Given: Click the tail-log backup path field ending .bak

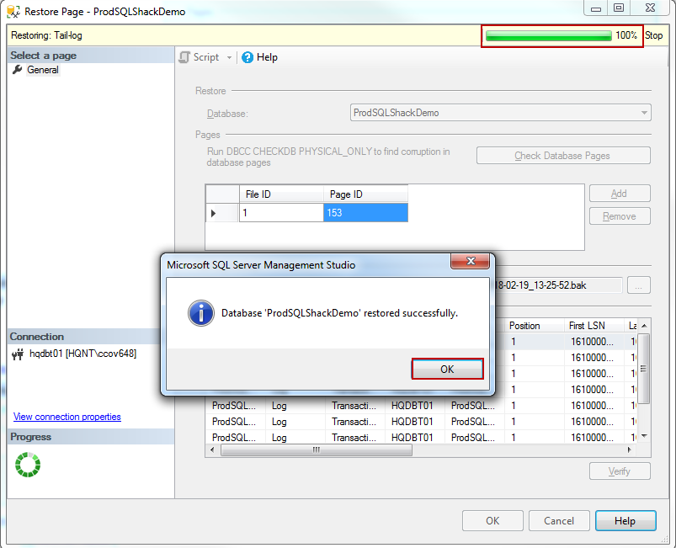Looking at the screenshot, I should (557, 285).
